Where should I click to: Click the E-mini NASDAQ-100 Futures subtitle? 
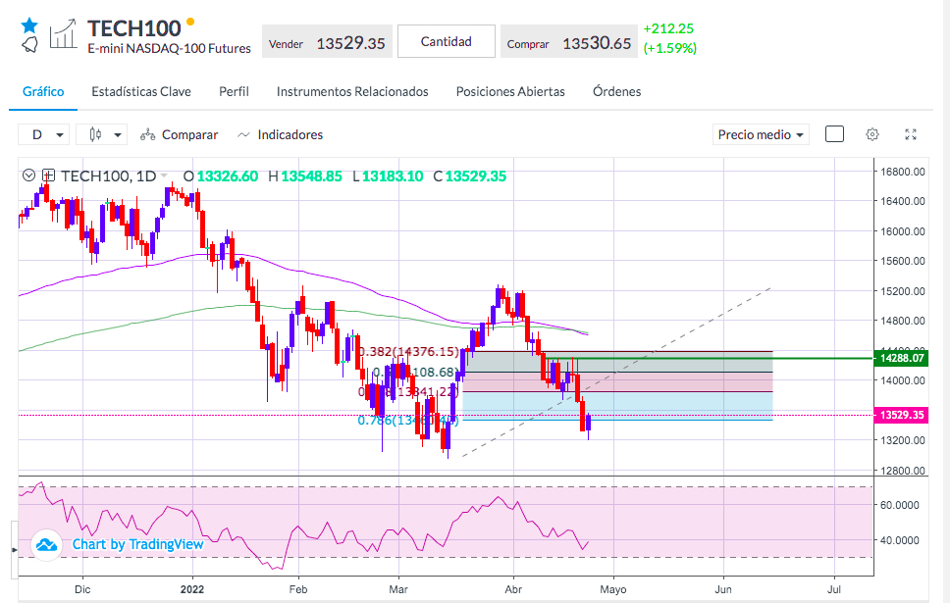click(169, 48)
